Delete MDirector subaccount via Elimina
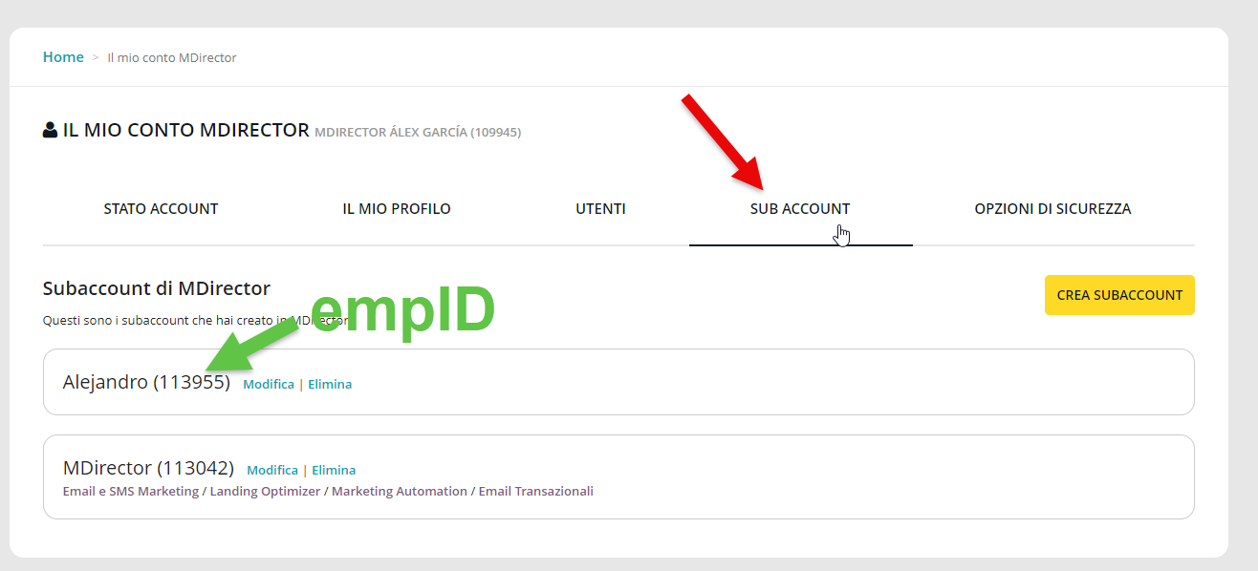This screenshot has width=1258, height=571. point(334,470)
